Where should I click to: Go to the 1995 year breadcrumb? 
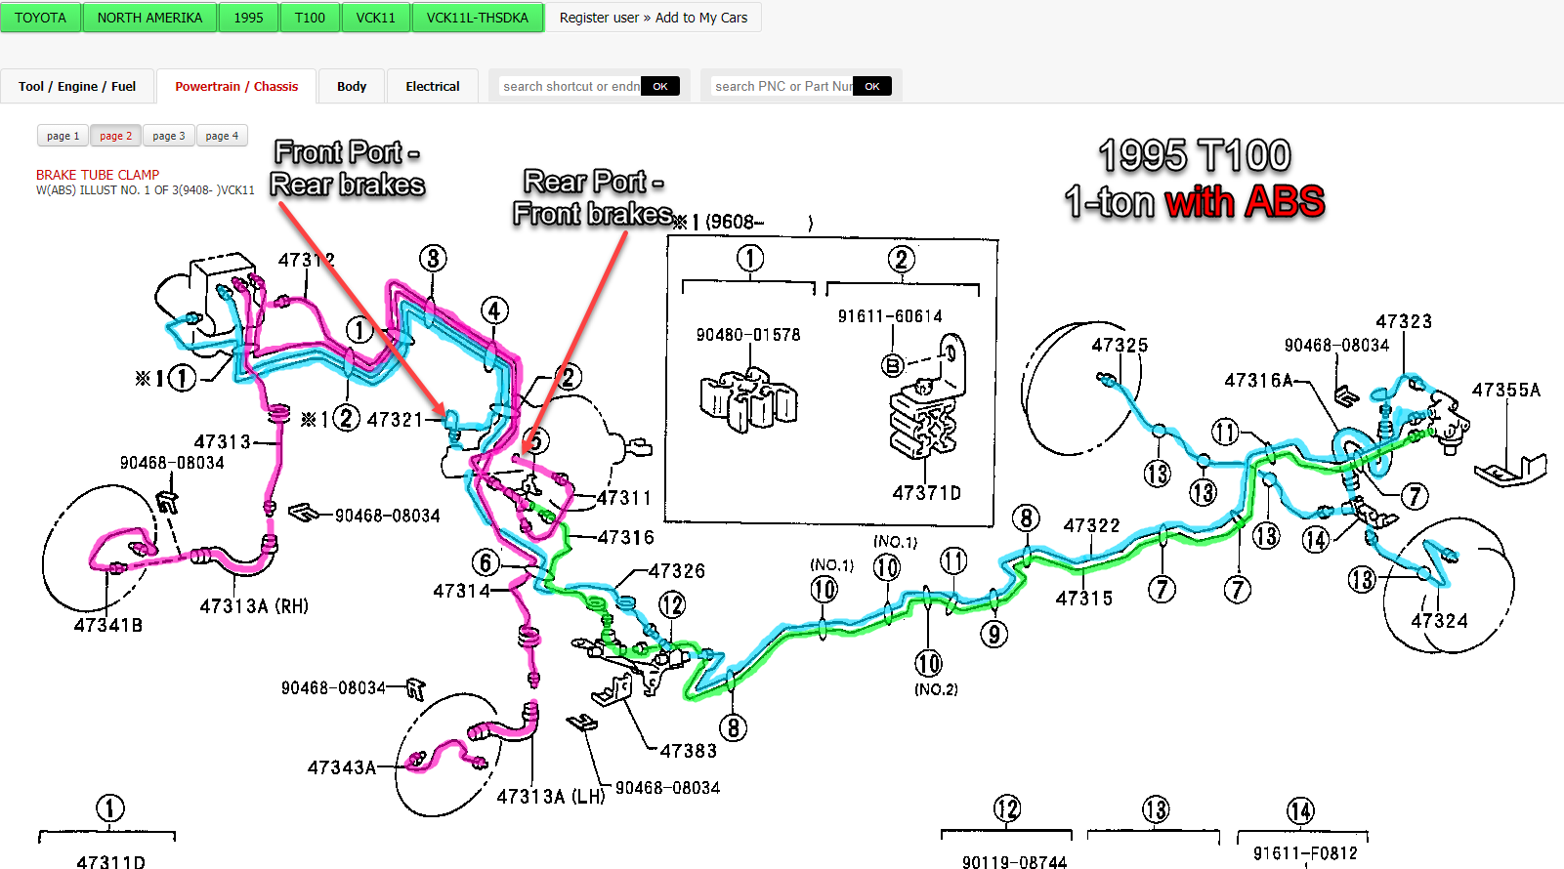[248, 18]
